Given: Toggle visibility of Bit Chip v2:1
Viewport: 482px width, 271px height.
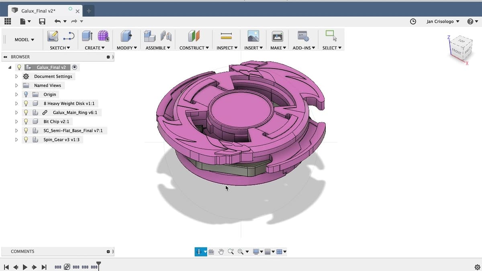Looking at the screenshot, I should (26, 122).
